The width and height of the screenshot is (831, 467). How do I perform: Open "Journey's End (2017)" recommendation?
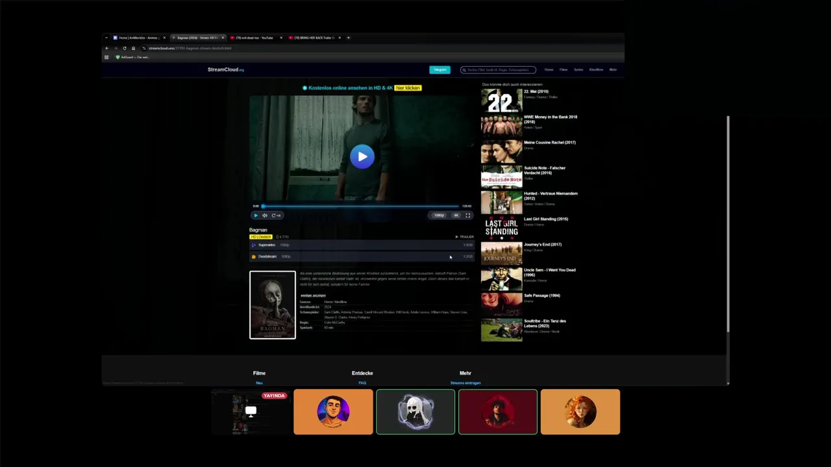point(543,245)
